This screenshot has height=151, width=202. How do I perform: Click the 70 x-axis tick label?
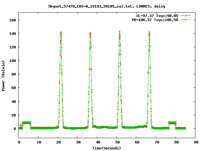[157, 142]
